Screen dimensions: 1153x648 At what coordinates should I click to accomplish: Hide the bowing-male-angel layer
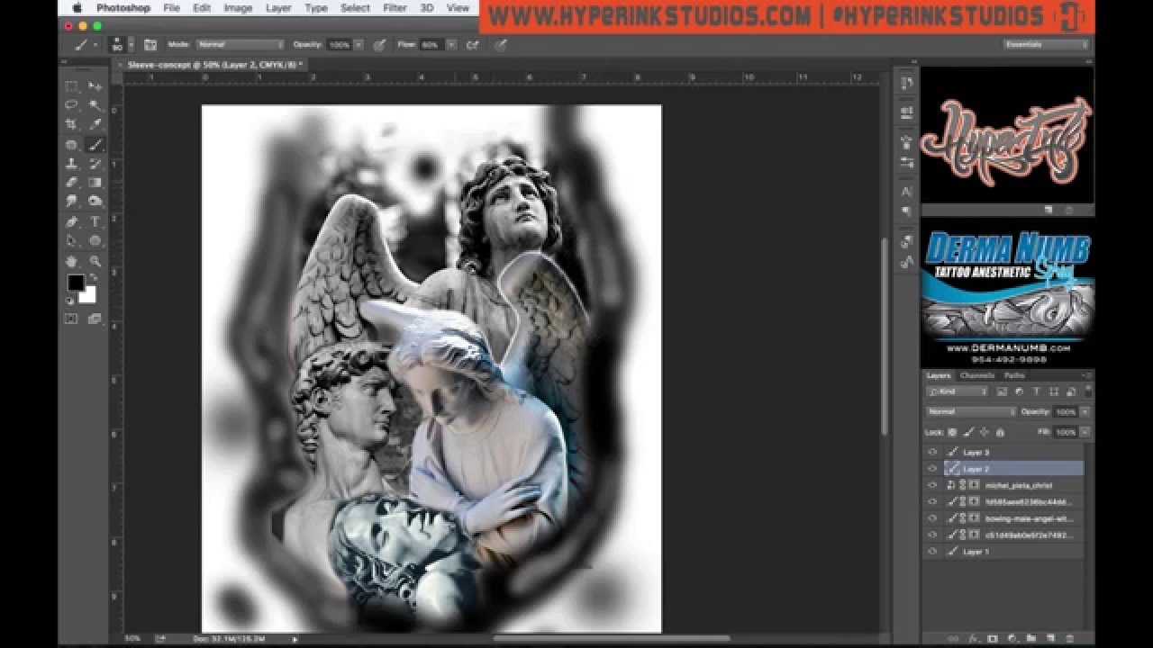coord(932,518)
